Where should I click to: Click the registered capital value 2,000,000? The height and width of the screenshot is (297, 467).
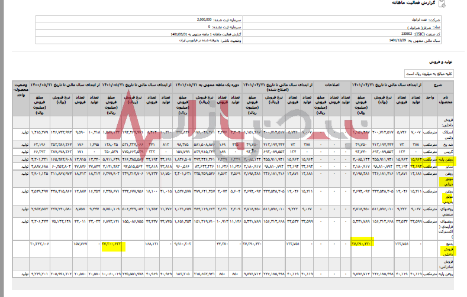pyautogui.click(x=205, y=19)
